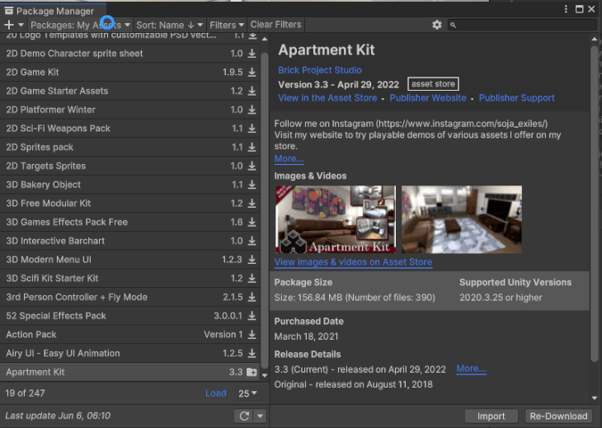Viewport: 602px width, 428px height.
Task: Download 3D Games Effects Pack Free
Action: [x=252, y=222]
